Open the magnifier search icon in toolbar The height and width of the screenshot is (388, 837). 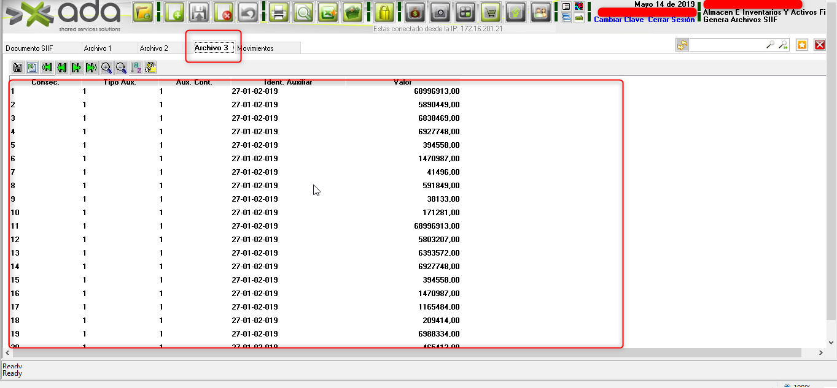point(303,12)
